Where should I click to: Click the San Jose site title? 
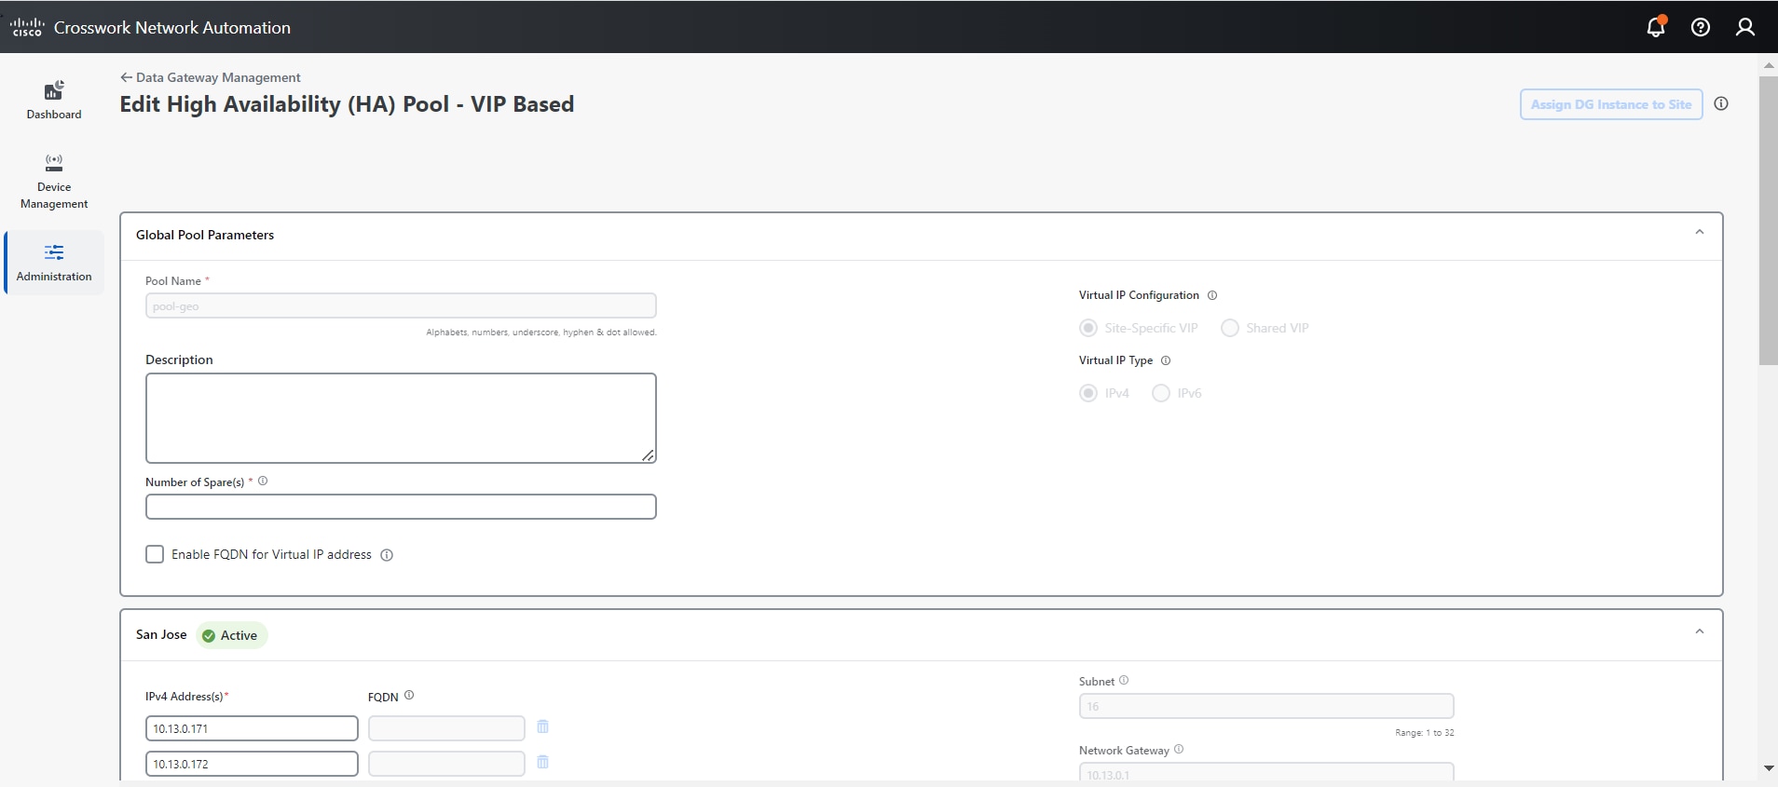tap(161, 634)
